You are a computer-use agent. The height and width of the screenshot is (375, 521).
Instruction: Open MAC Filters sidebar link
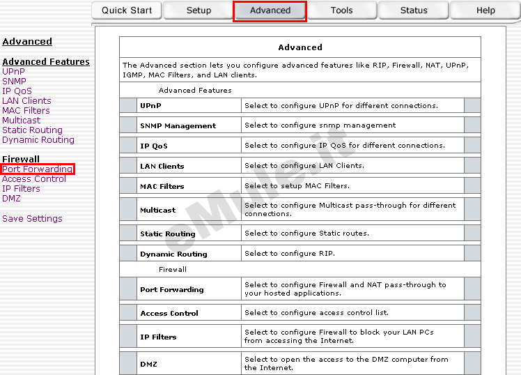26,110
